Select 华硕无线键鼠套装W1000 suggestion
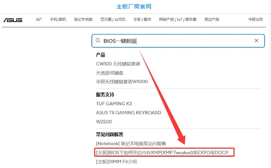This screenshot has width=271, height=168. click(x=122, y=82)
